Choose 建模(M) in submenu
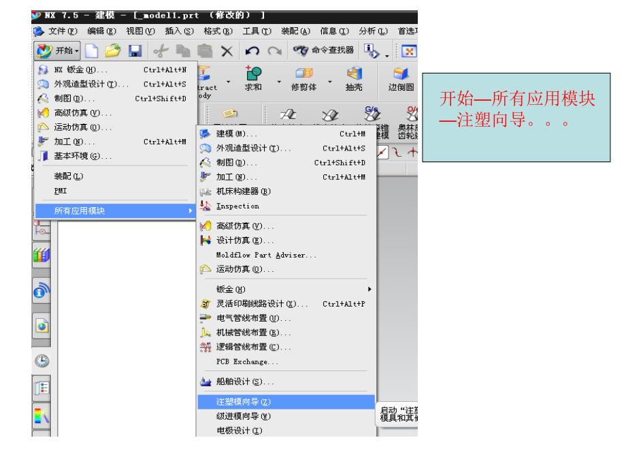626x470 pixels. click(286, 134)
